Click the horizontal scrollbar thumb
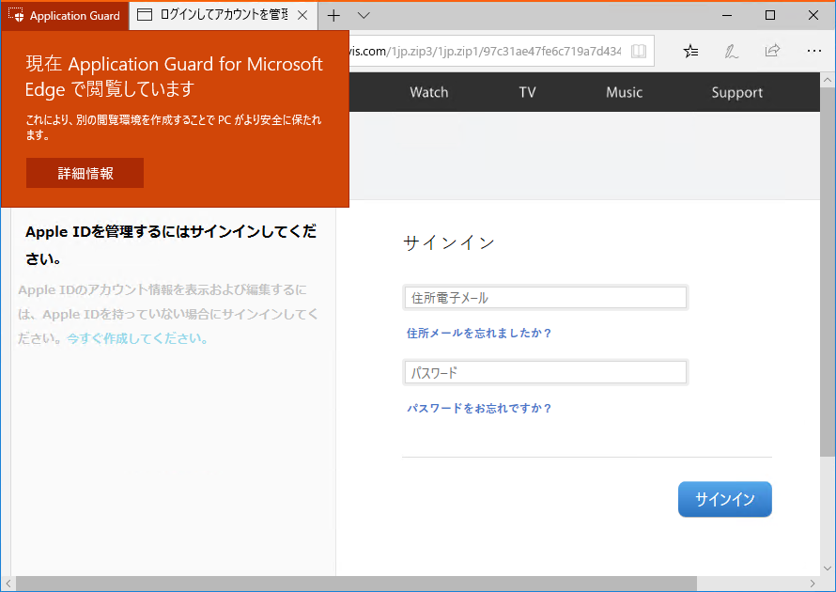This screenshot has height=592, width=836. pos(356,584)
